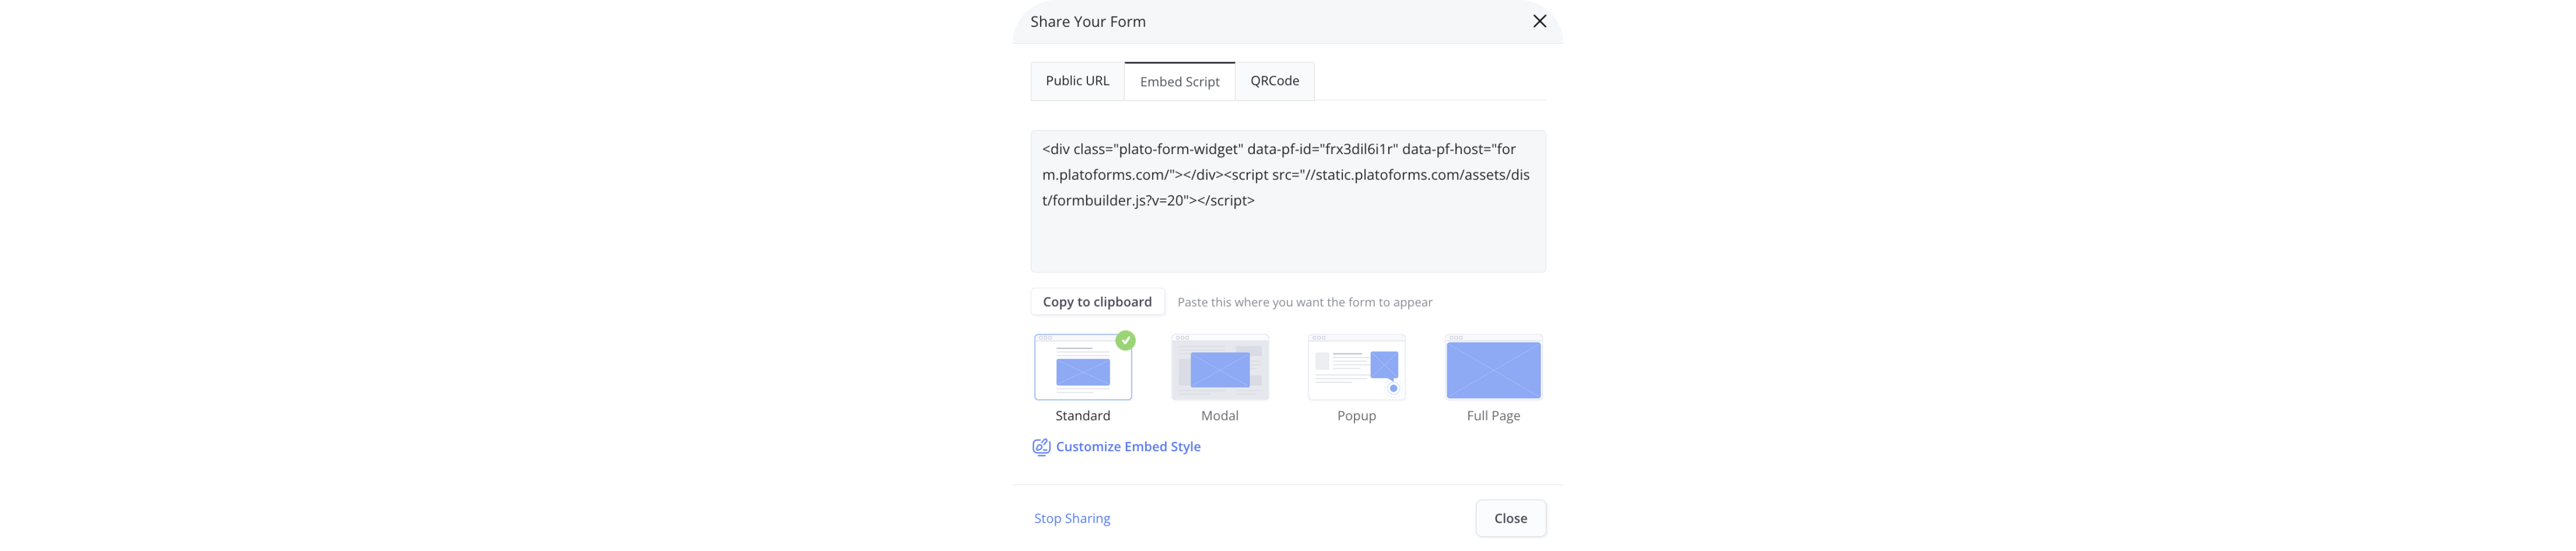
Task: Dismiss the dialog with the X
Action: (x=1539, y=21)
